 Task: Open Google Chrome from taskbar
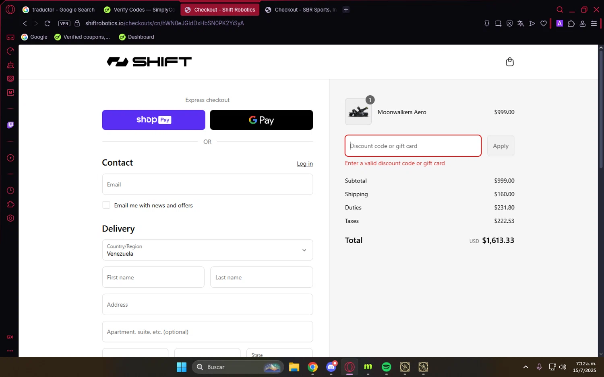313,367
